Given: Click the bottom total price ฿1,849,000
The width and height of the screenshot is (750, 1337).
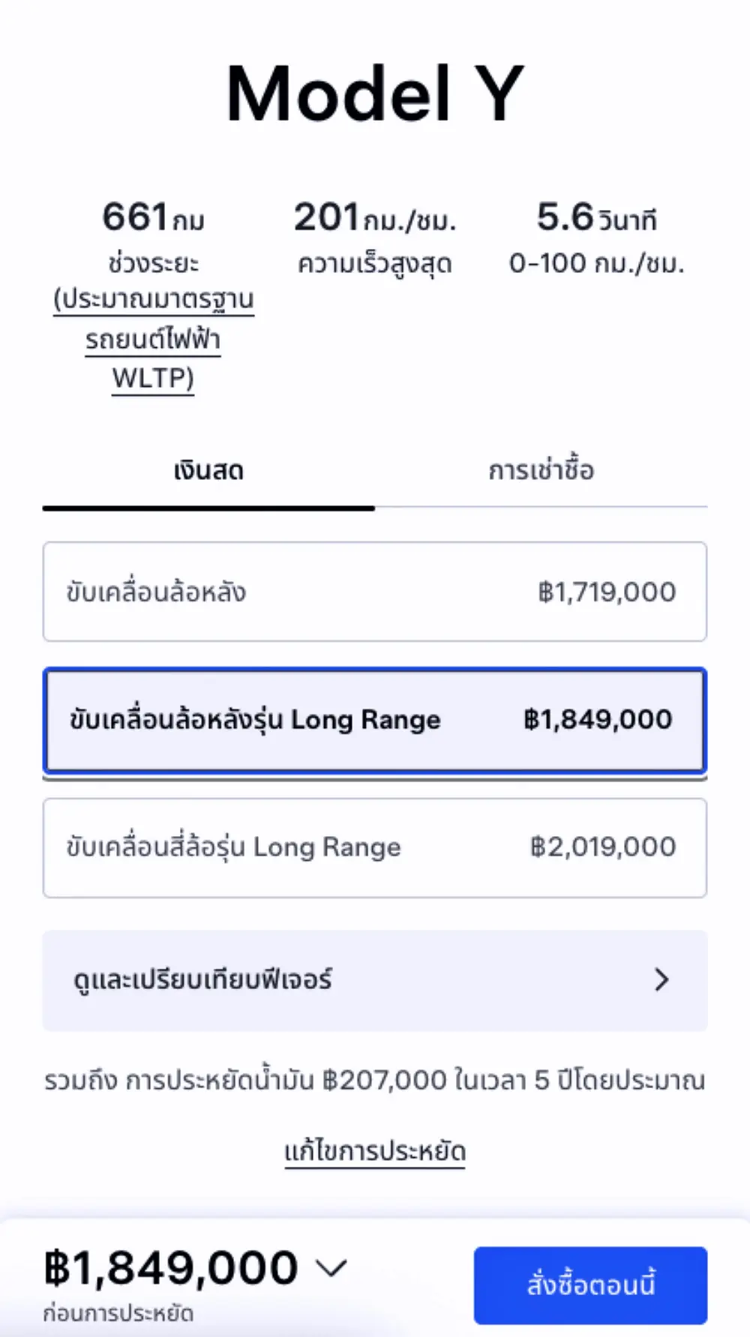Looking at the screenshot, I should [x=171, y=1267].
